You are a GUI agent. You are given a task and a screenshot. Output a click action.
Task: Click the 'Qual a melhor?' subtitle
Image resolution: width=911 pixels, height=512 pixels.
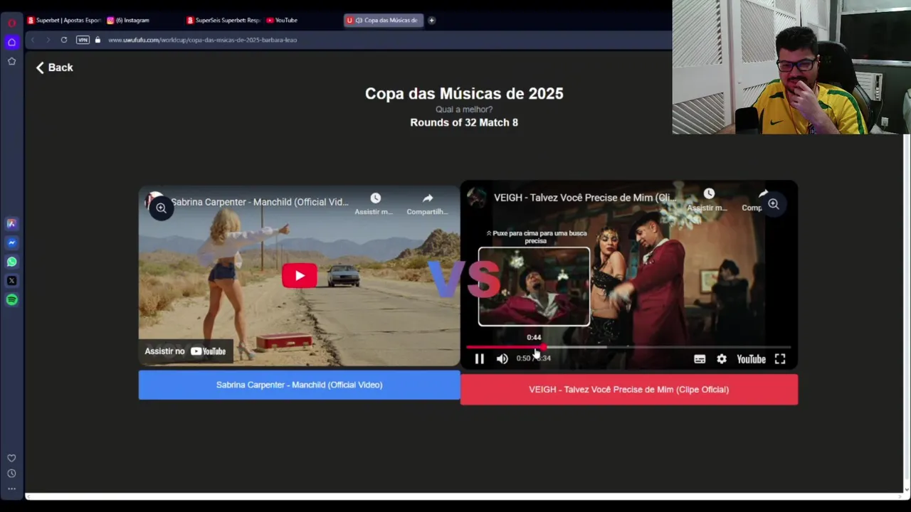coord(464,110)
